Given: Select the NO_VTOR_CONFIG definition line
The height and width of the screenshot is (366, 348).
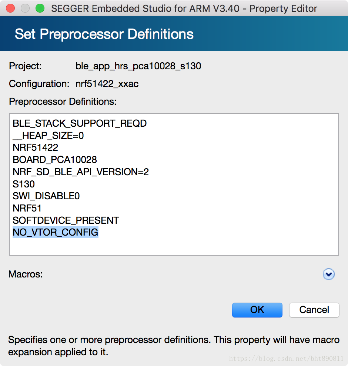Looking at the screenshot, I should 56,232.
